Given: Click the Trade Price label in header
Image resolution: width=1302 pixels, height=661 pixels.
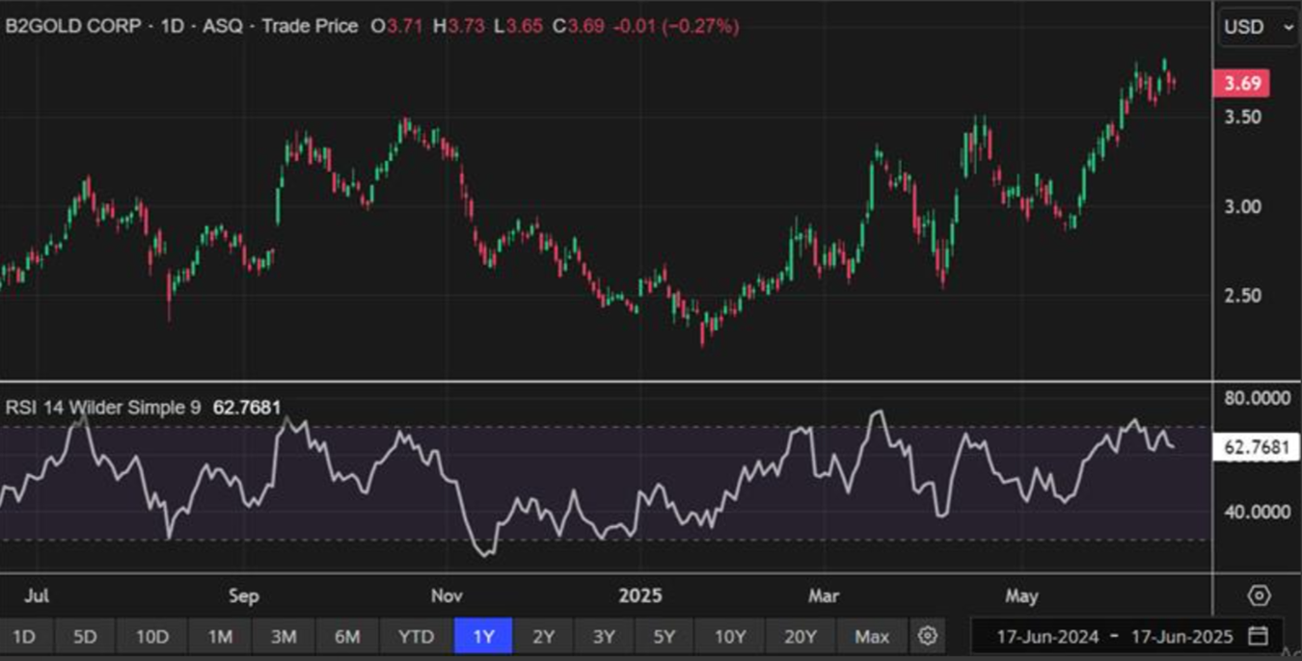Looking at the screenshot, I should 308,27.
